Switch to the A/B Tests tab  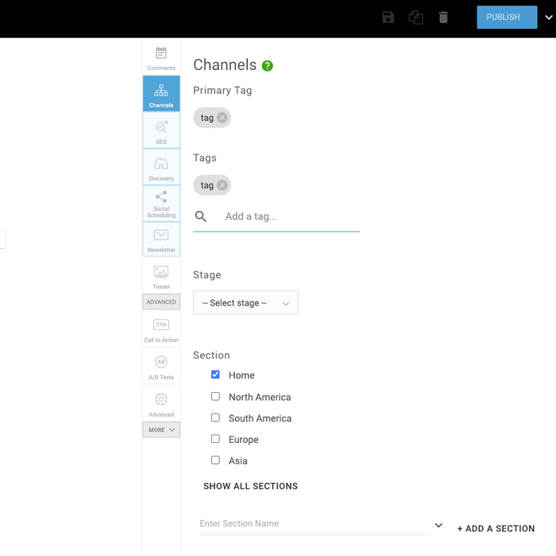coord(161,367)
